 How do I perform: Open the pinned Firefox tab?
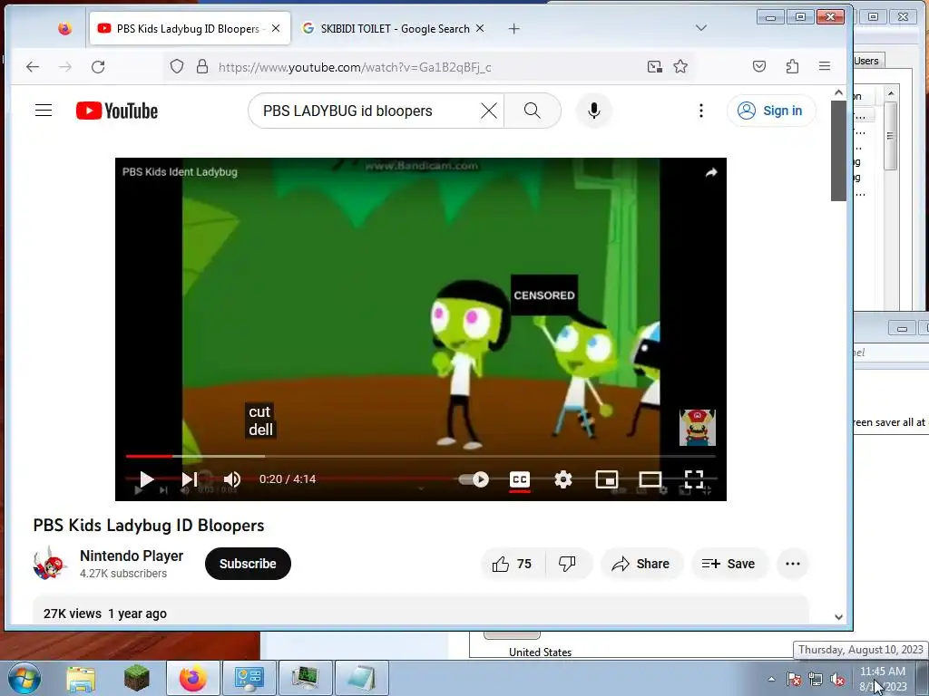pyautogui.click(x=64, y=28)
